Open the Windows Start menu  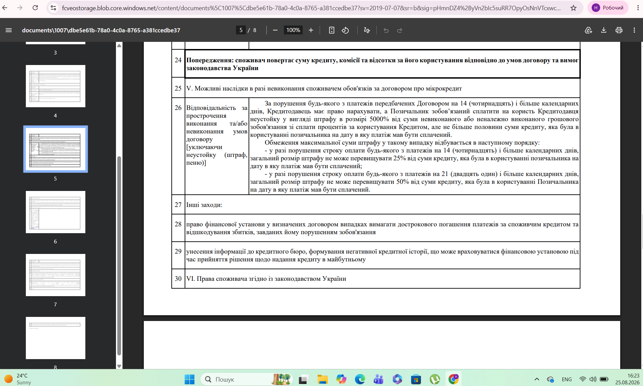pyautogui.click(x=189, y=379)
